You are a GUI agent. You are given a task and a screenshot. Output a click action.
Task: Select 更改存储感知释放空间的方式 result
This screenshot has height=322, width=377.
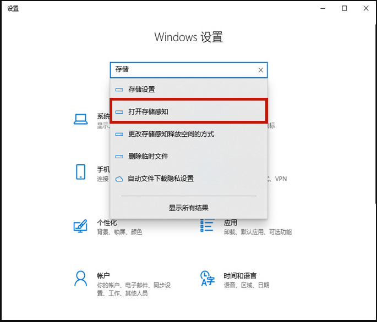tap(171, 134)
